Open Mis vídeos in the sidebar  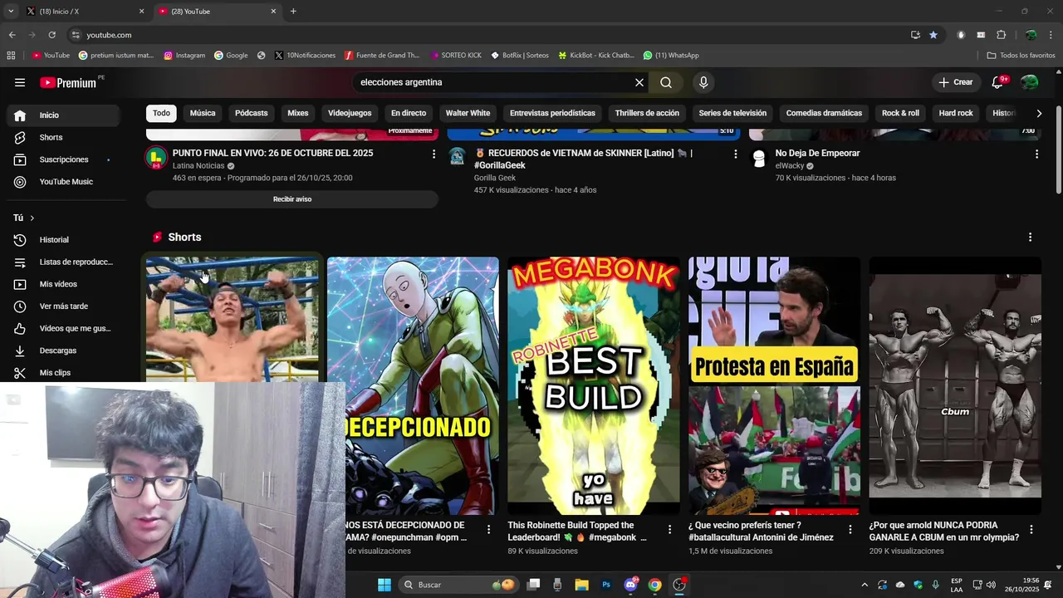click(63, 284)
